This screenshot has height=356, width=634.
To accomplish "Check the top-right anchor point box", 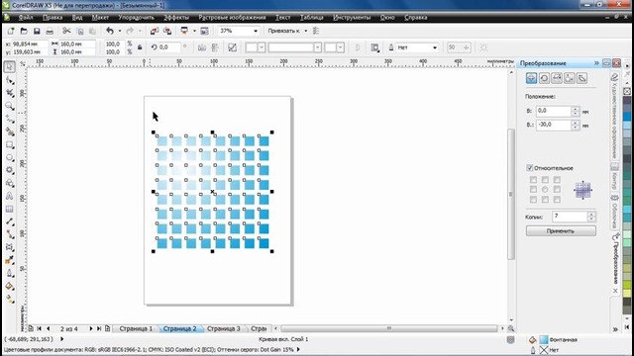I will tap(557, 180).
